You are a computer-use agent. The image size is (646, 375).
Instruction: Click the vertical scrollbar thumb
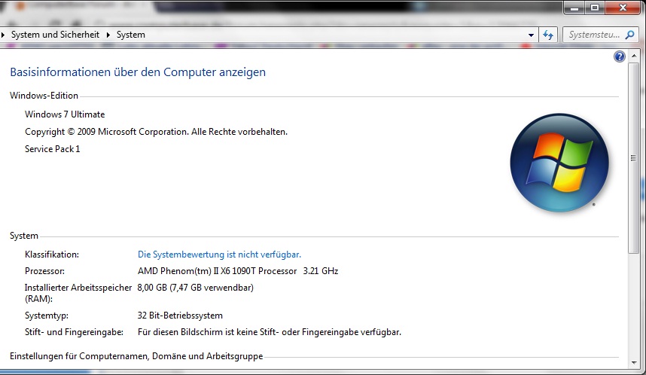point(634,157)
